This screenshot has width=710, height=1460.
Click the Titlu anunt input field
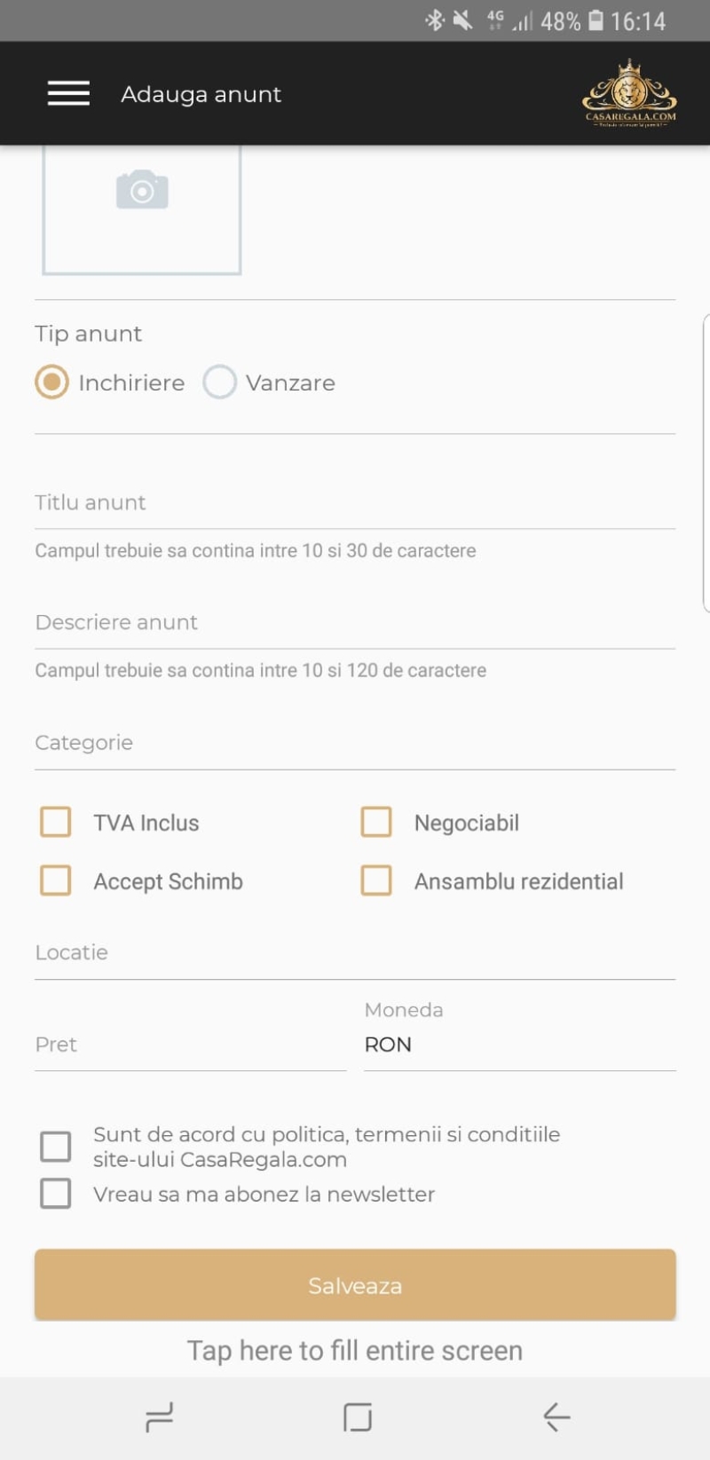pos(355,502)
